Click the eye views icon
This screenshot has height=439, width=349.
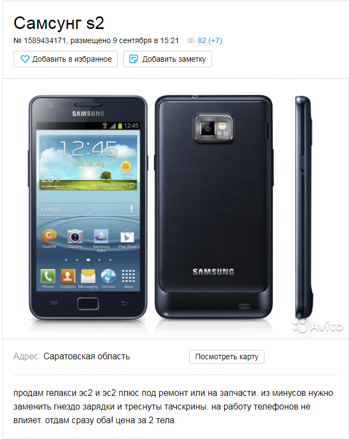pyautogui.click(x=191, y=41)
